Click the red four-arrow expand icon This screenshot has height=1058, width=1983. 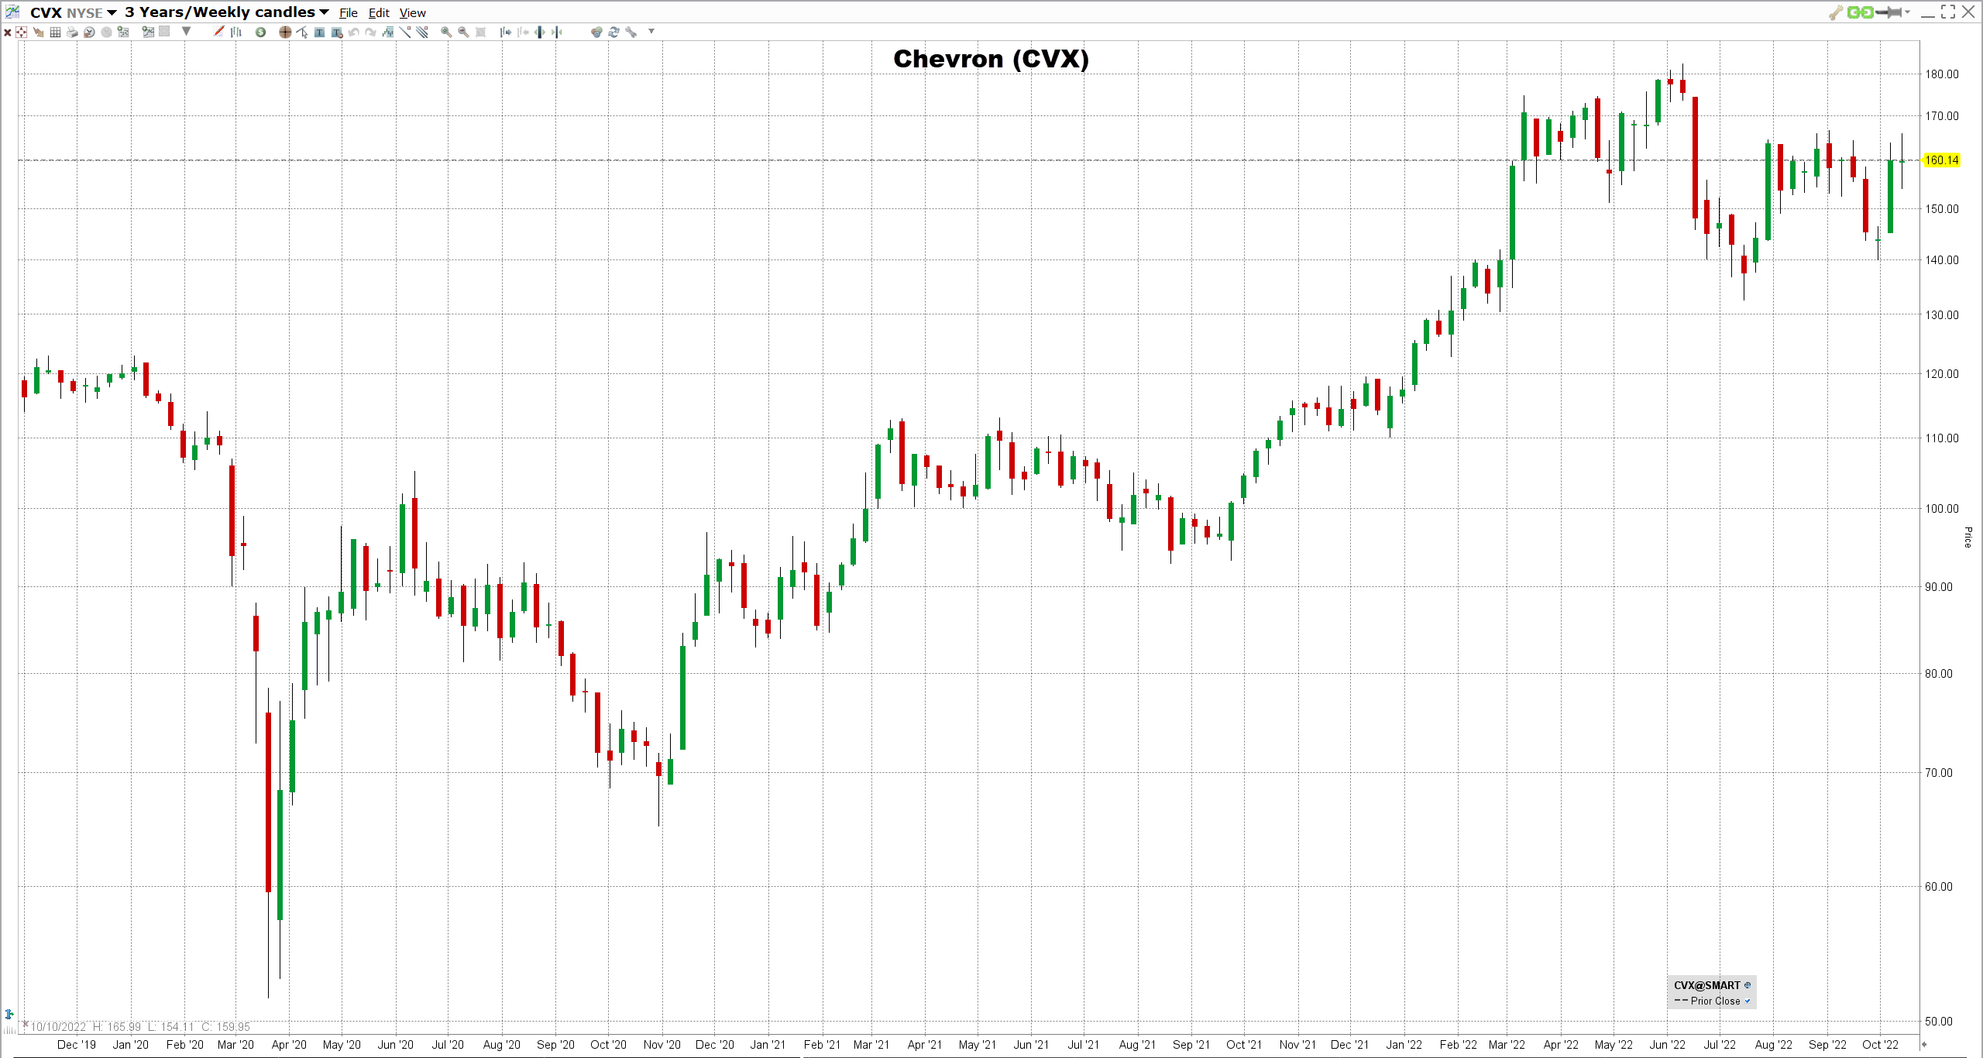point(22,33)
